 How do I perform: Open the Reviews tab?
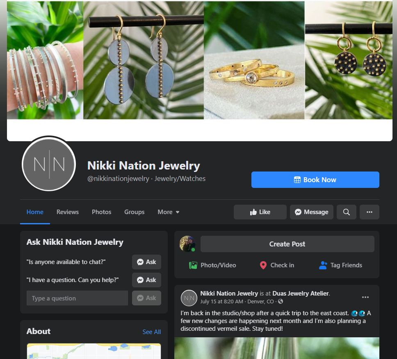pos(68,212)
